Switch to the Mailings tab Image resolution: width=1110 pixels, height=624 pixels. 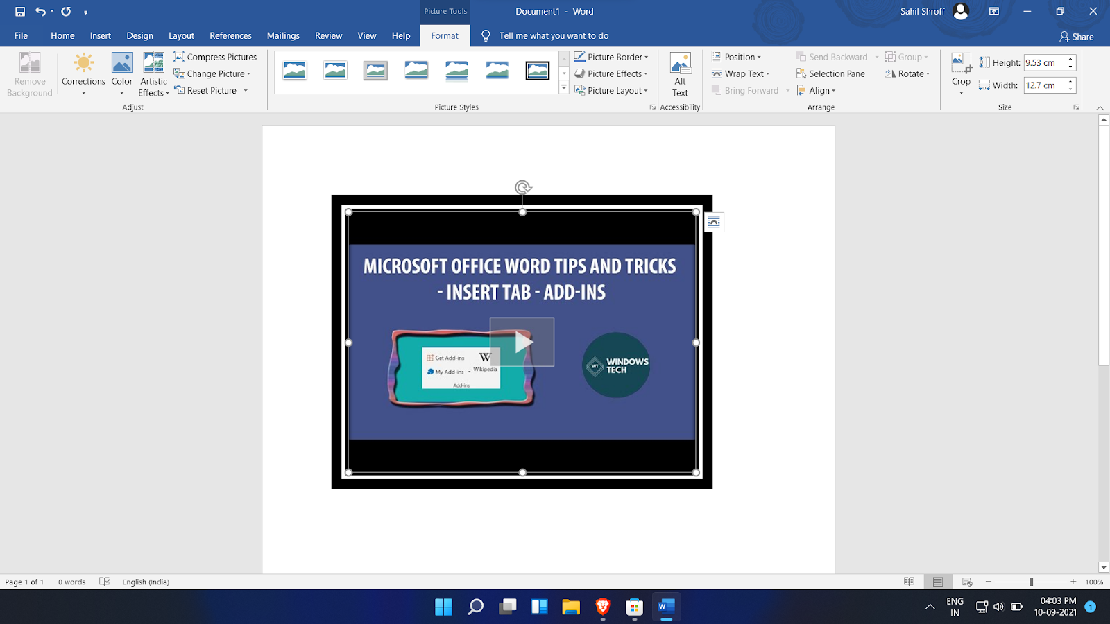(x=283, y=35)
